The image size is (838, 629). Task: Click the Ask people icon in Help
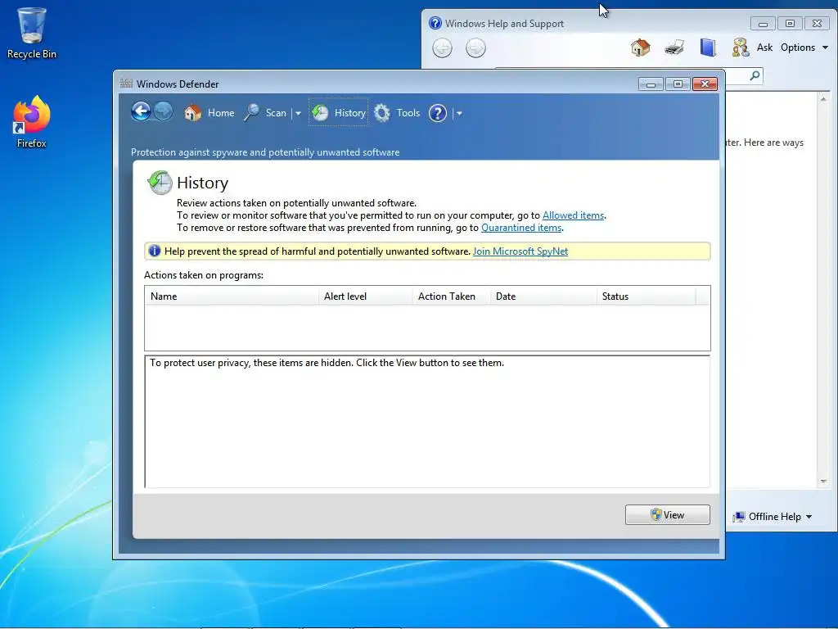click(x=741, y=48)
